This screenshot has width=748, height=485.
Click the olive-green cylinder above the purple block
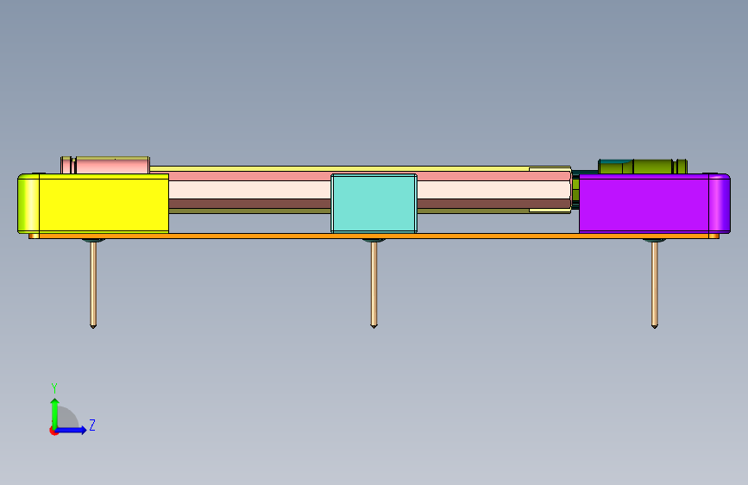pos(643,167)
